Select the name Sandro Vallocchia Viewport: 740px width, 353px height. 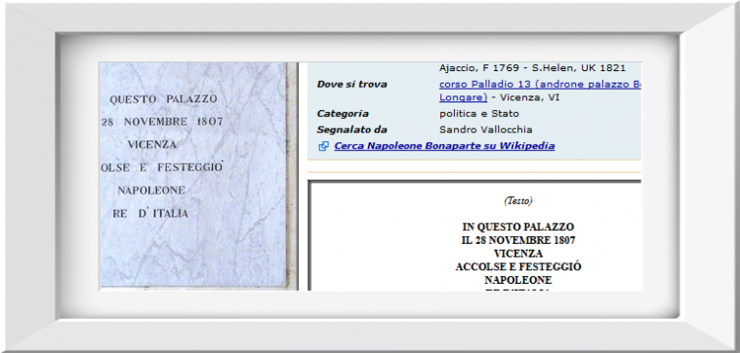tap(485, 130)
